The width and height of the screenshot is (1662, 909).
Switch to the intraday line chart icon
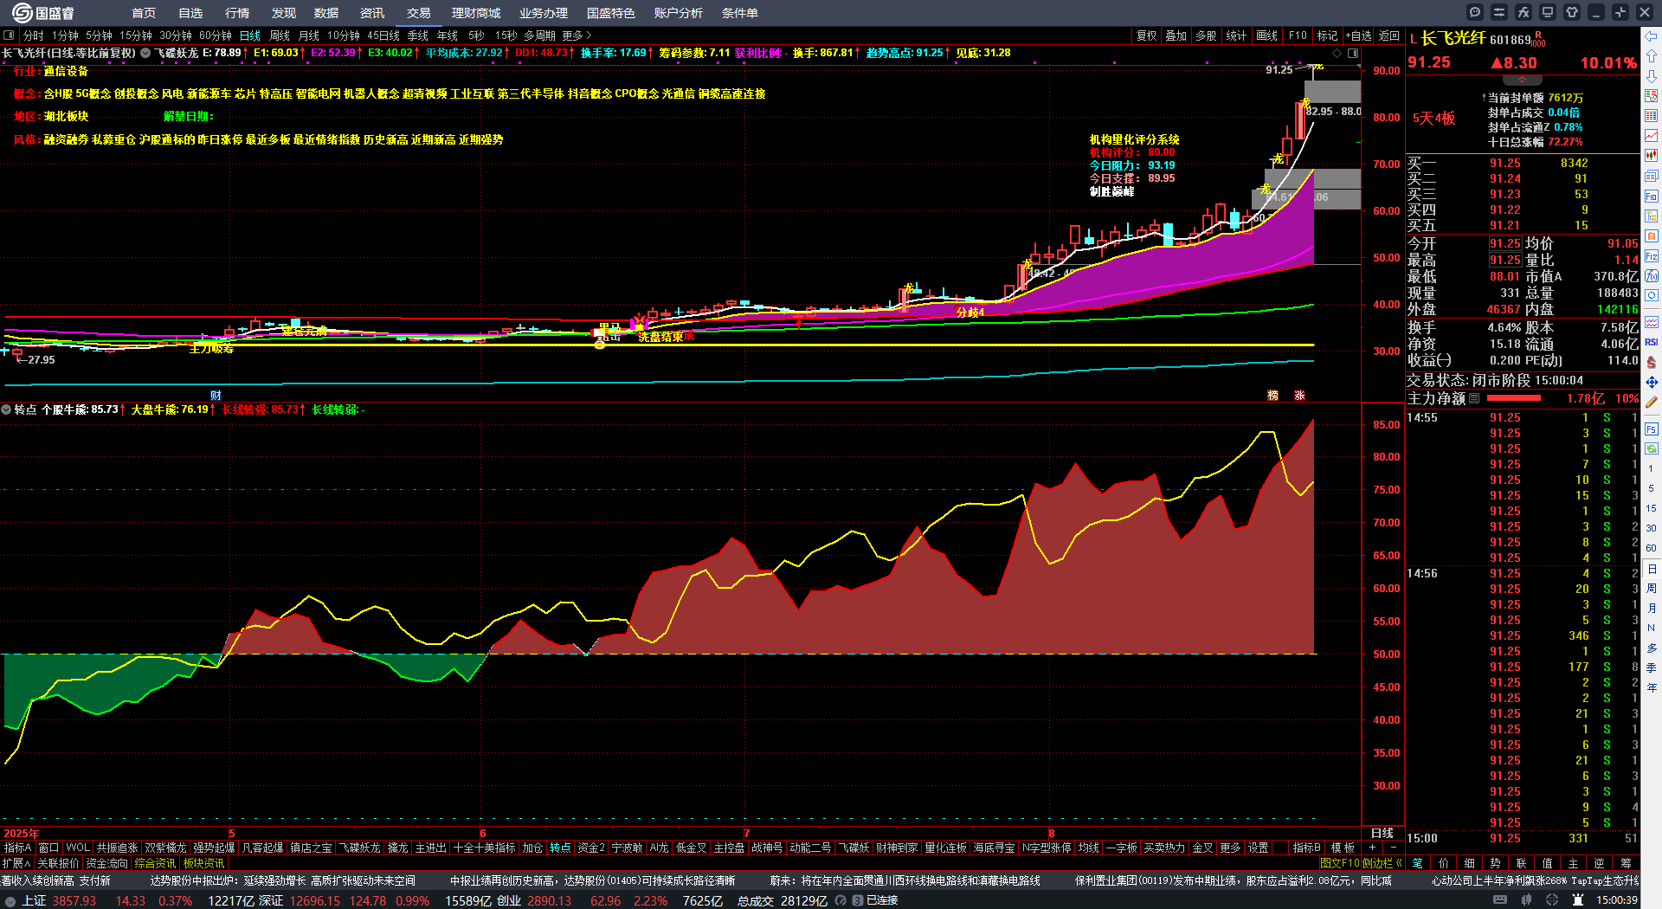[x=1652, y=136]
